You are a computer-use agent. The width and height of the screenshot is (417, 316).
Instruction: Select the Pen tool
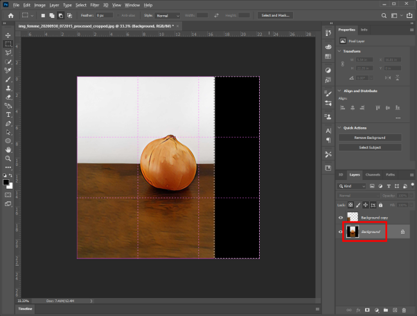click(x=8, y=124)
